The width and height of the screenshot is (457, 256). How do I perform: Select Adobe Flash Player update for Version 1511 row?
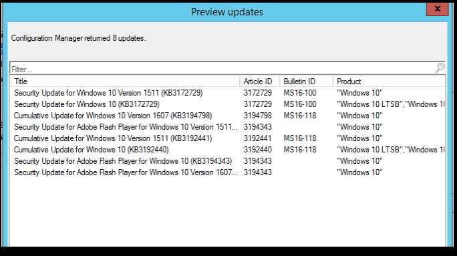(x=227, y=127)
